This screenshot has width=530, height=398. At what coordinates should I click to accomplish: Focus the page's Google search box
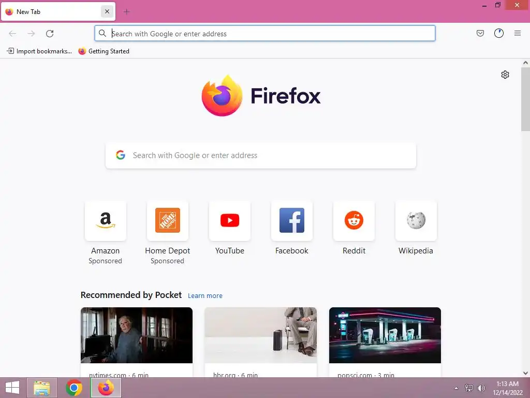(261, 155)
